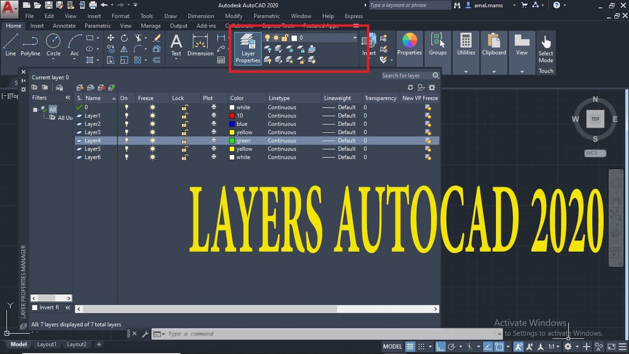
Task: Click the MODEL button in the status bar
Action: coord(393,346)
